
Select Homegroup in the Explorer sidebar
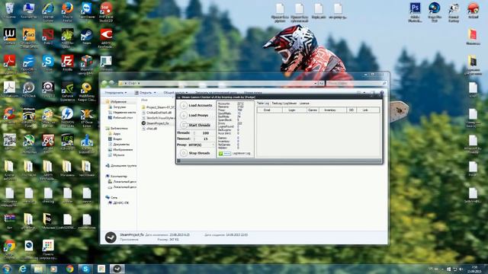click(x=121, y=166)
